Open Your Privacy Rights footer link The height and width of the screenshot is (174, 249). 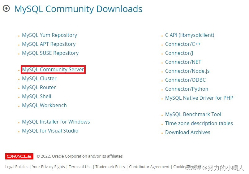(49, 167)
